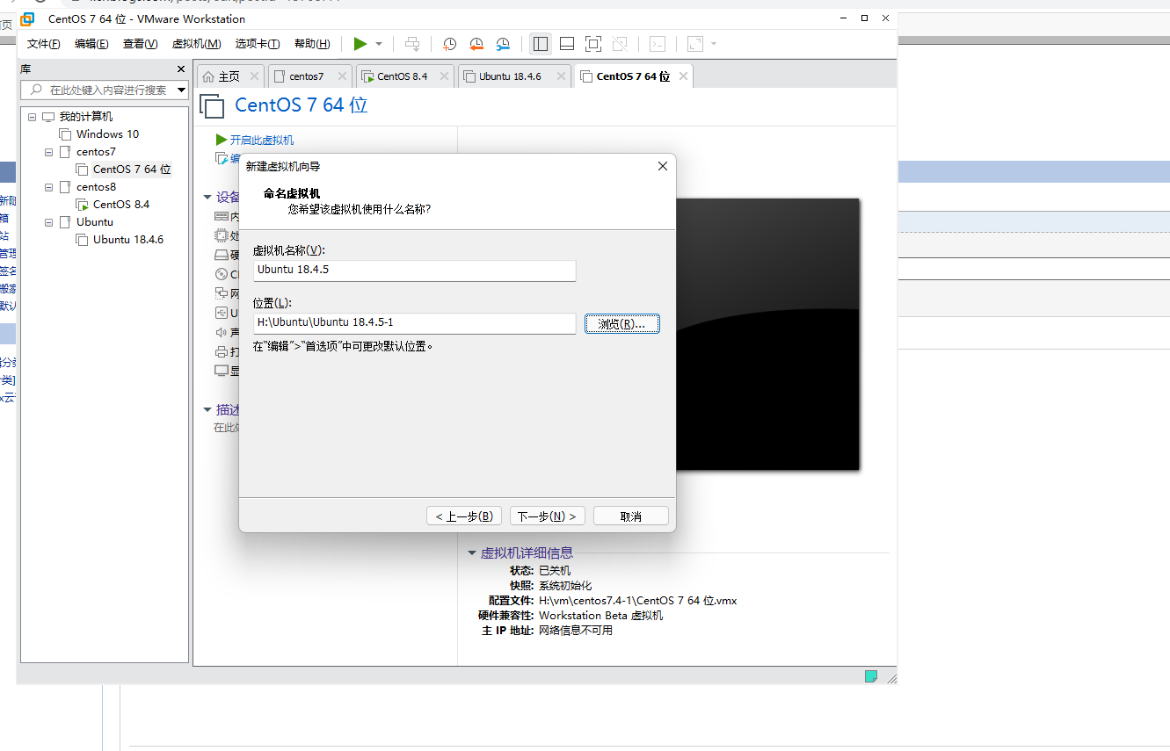This screenshot has width=1170, height=751.
Task: Select CentOS 8.4 in the library tree
Action: (x=121, y=205)
